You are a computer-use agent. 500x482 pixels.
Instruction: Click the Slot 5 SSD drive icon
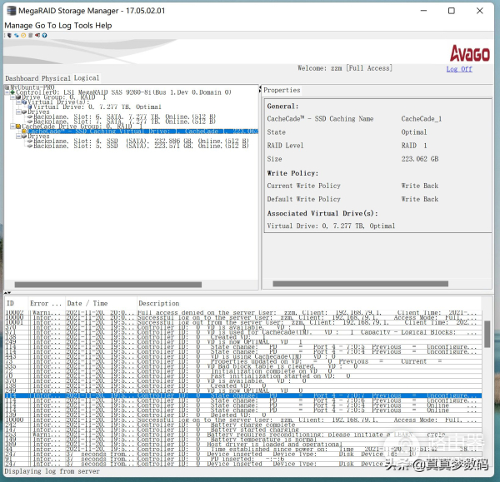pos(30,146)
